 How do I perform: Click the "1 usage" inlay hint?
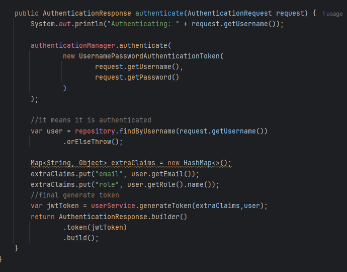pos(332,14)
